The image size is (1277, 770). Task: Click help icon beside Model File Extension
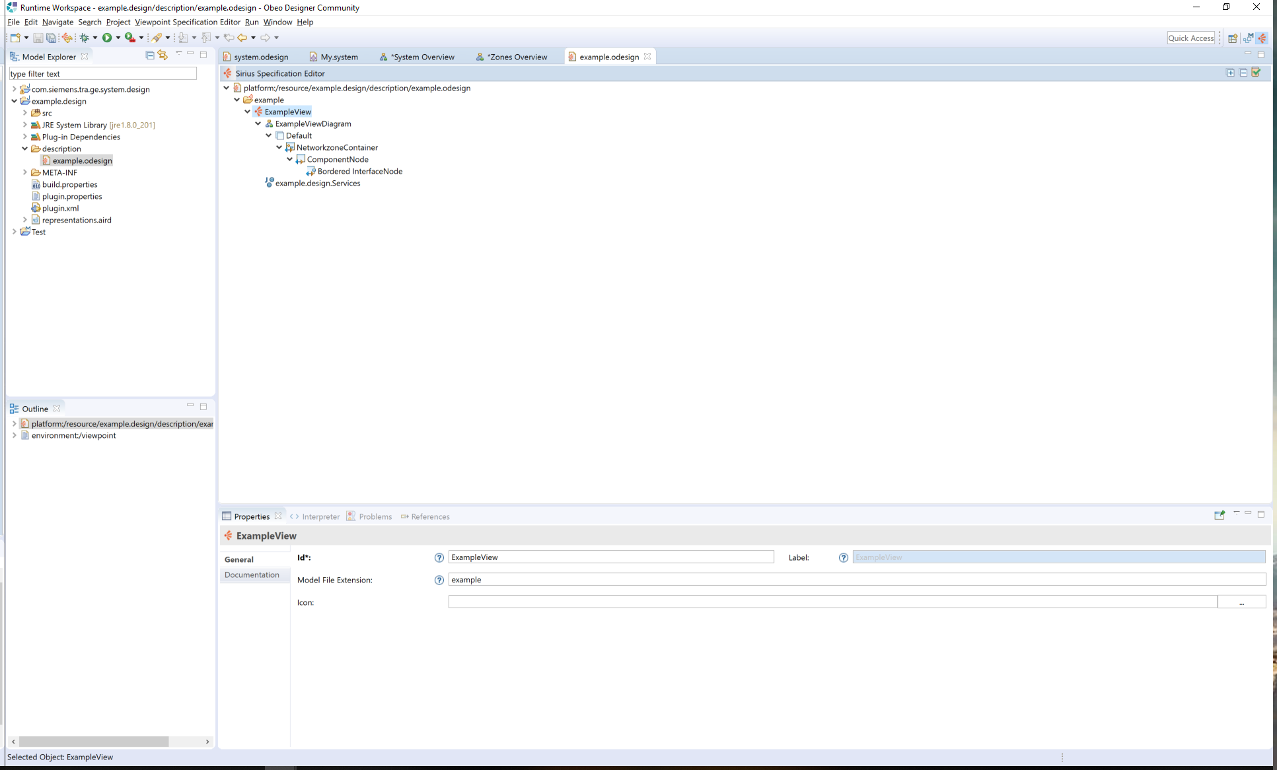(439, 580)
